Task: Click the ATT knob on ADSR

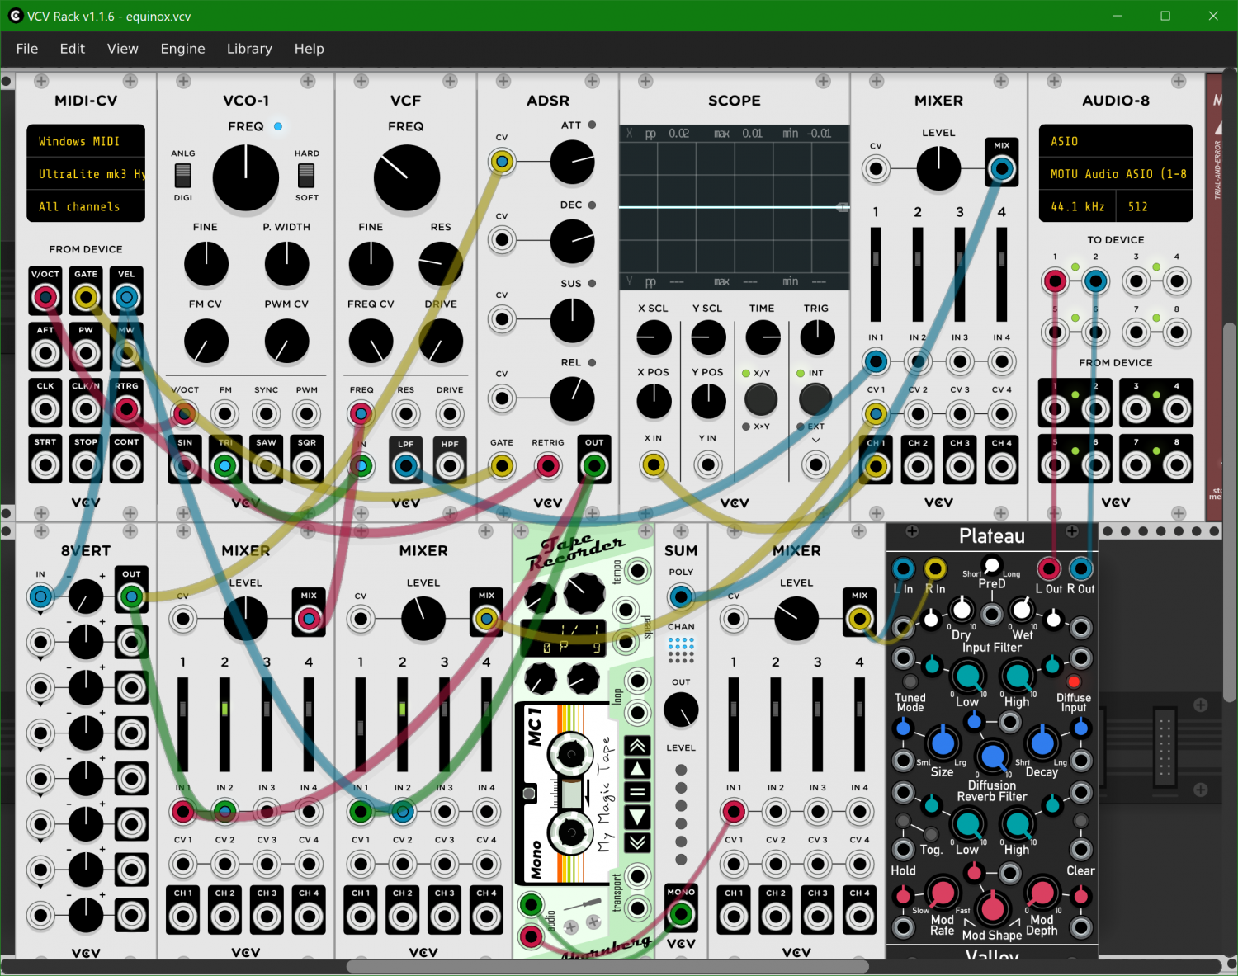Action: (x=572, y=162)
